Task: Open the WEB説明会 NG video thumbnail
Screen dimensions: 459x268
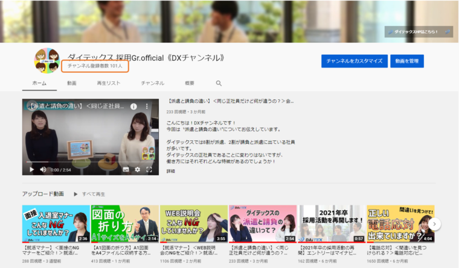Action: [194, 224]
